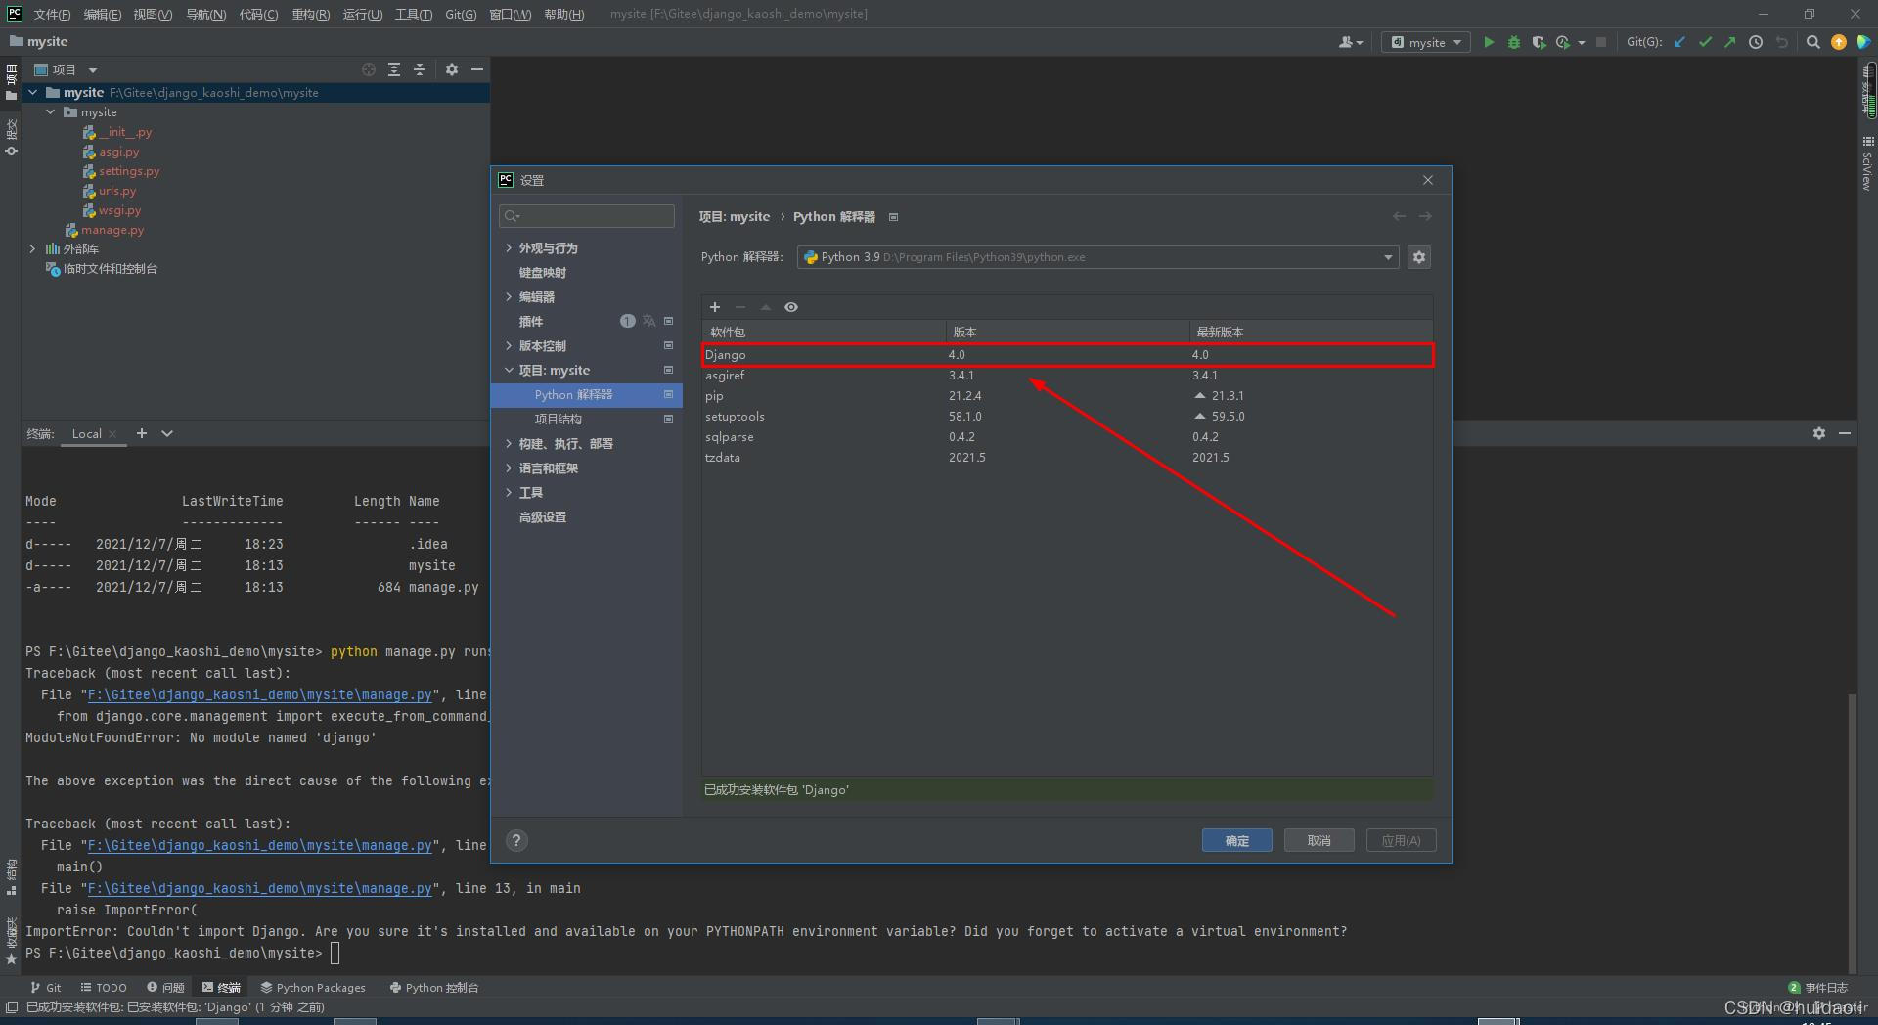Viewport: 1878px width, 1025px height.
Task: Add package with plus icon
Action: [x=715, y=307]
